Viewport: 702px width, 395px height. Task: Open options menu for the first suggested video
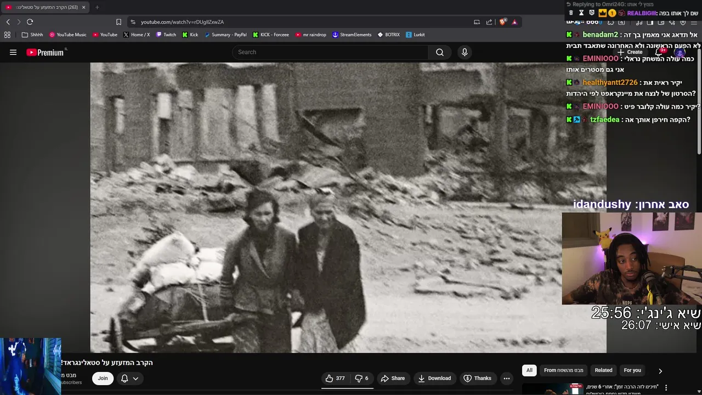click(x=666, y=387)
